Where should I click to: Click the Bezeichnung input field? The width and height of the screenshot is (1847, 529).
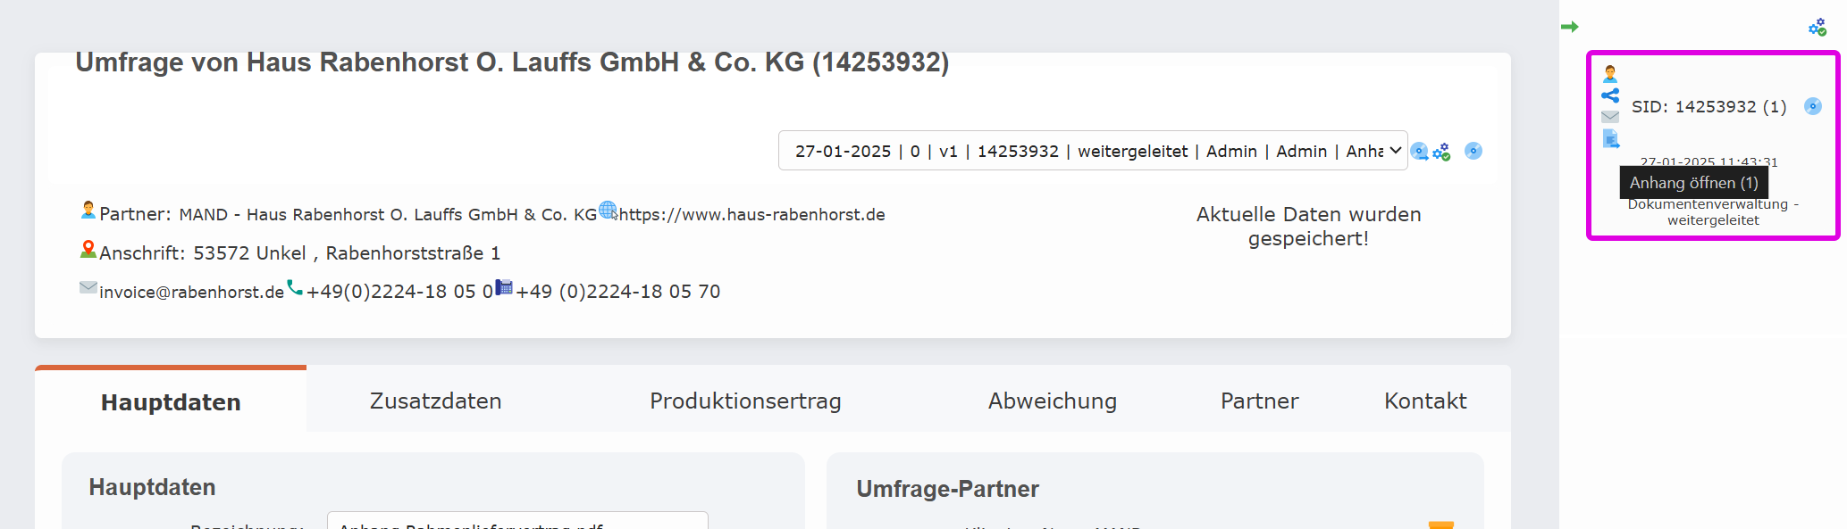click(516, 521)
